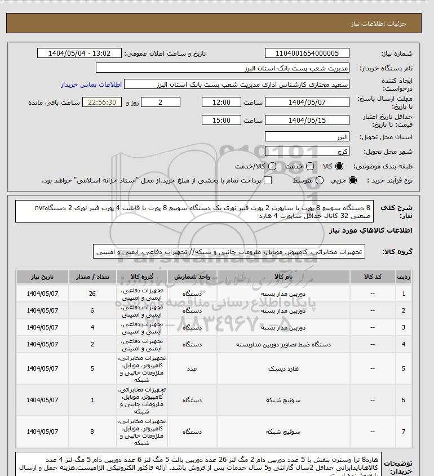Click the ردیف column header
Screen dimensions: 434x476
point(404,277)
